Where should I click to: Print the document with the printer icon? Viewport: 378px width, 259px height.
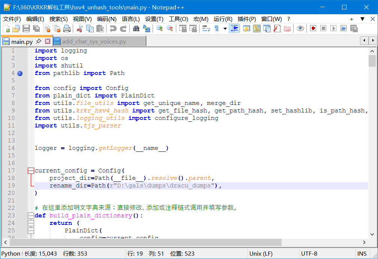click(67, 28)
